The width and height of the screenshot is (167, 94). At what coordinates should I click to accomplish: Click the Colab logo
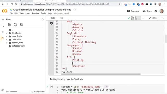(5, 11)
